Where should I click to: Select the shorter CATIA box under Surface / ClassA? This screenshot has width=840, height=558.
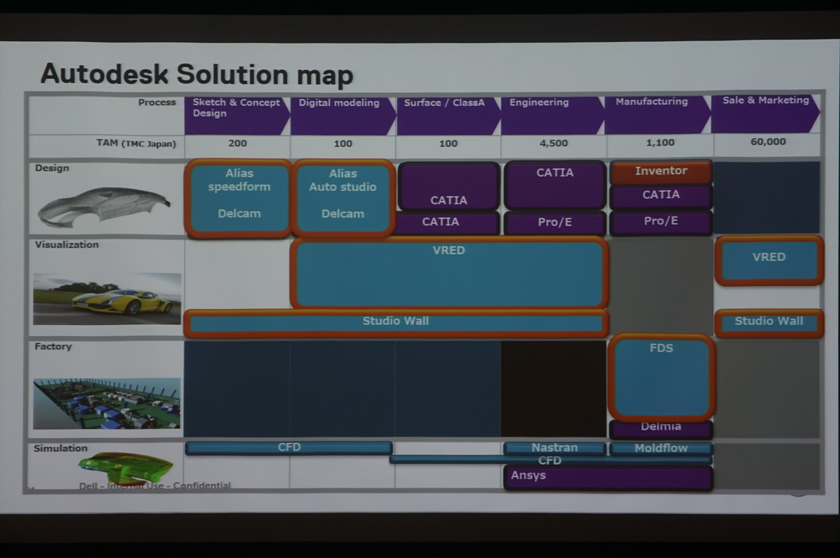[x=448, y=223]
